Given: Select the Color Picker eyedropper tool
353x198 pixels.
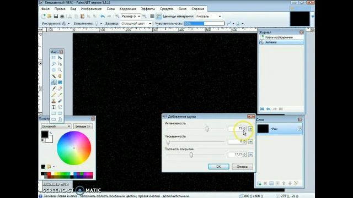Looking at the screenshot, I should 60,95.
